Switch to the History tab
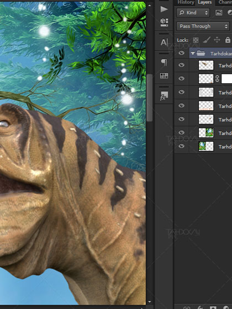 (186, 2)
